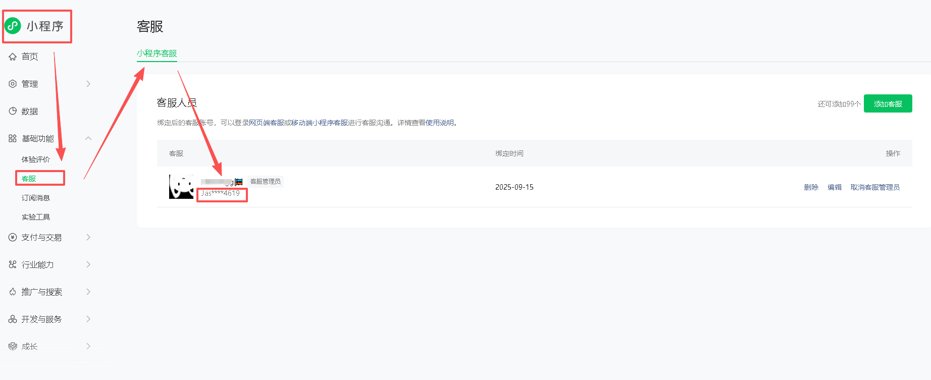Click the yen coin icon beside 支付与交易
The height and width of the screenshot is (380, 931).
13,237
